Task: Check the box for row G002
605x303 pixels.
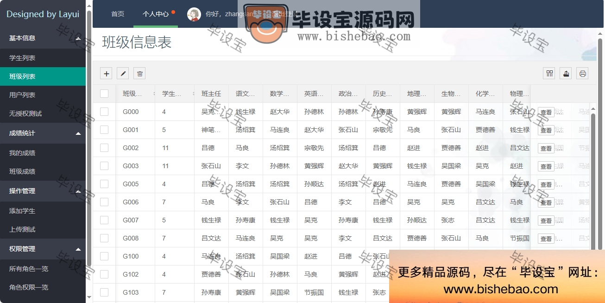Action: pyautogui.click(x=104, y=148)
